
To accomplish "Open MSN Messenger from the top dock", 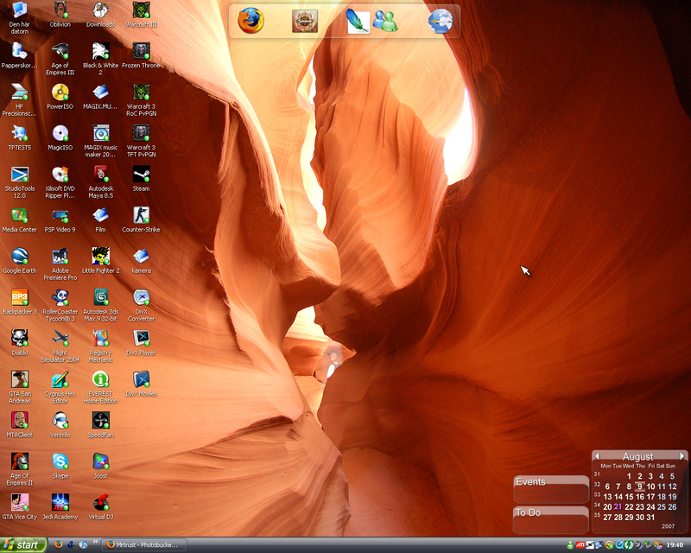I will [385, 21].
